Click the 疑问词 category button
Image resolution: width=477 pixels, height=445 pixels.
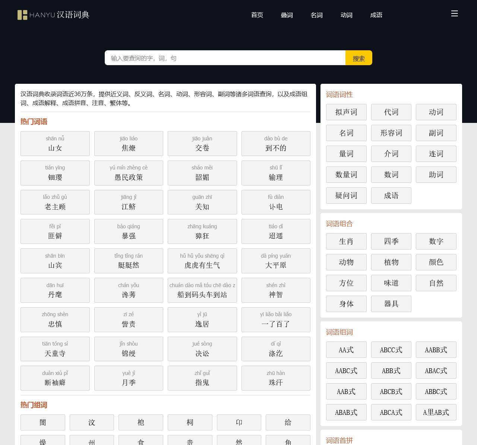(x=346, y=196)
